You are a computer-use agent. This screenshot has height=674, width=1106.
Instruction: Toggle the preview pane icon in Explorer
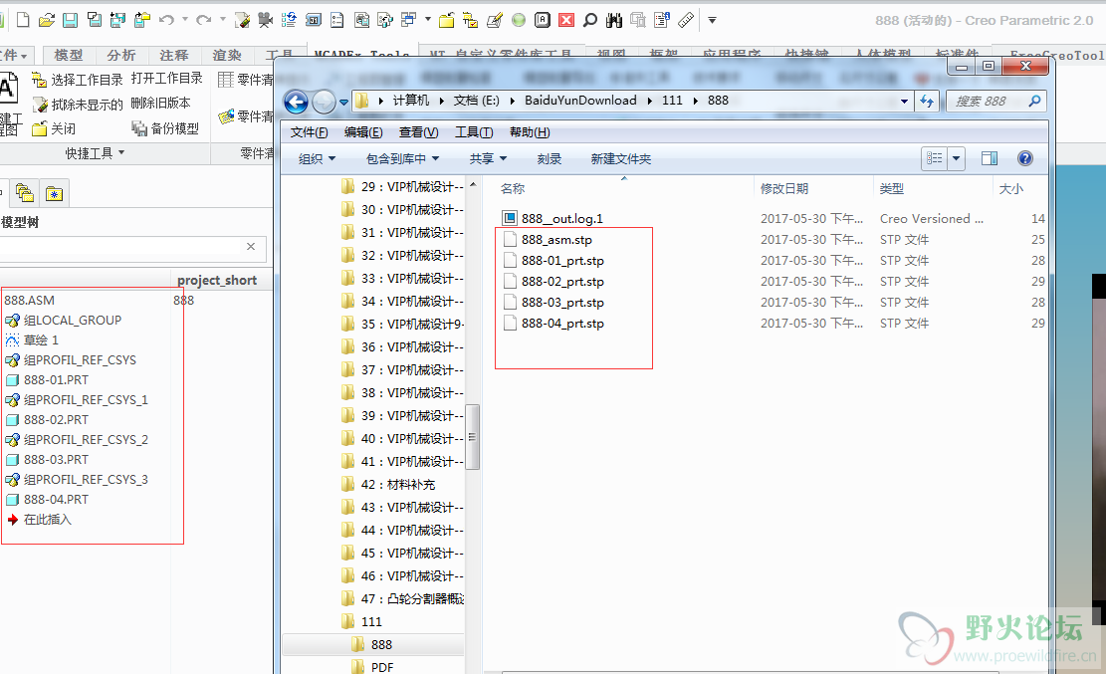coord(989,158)
